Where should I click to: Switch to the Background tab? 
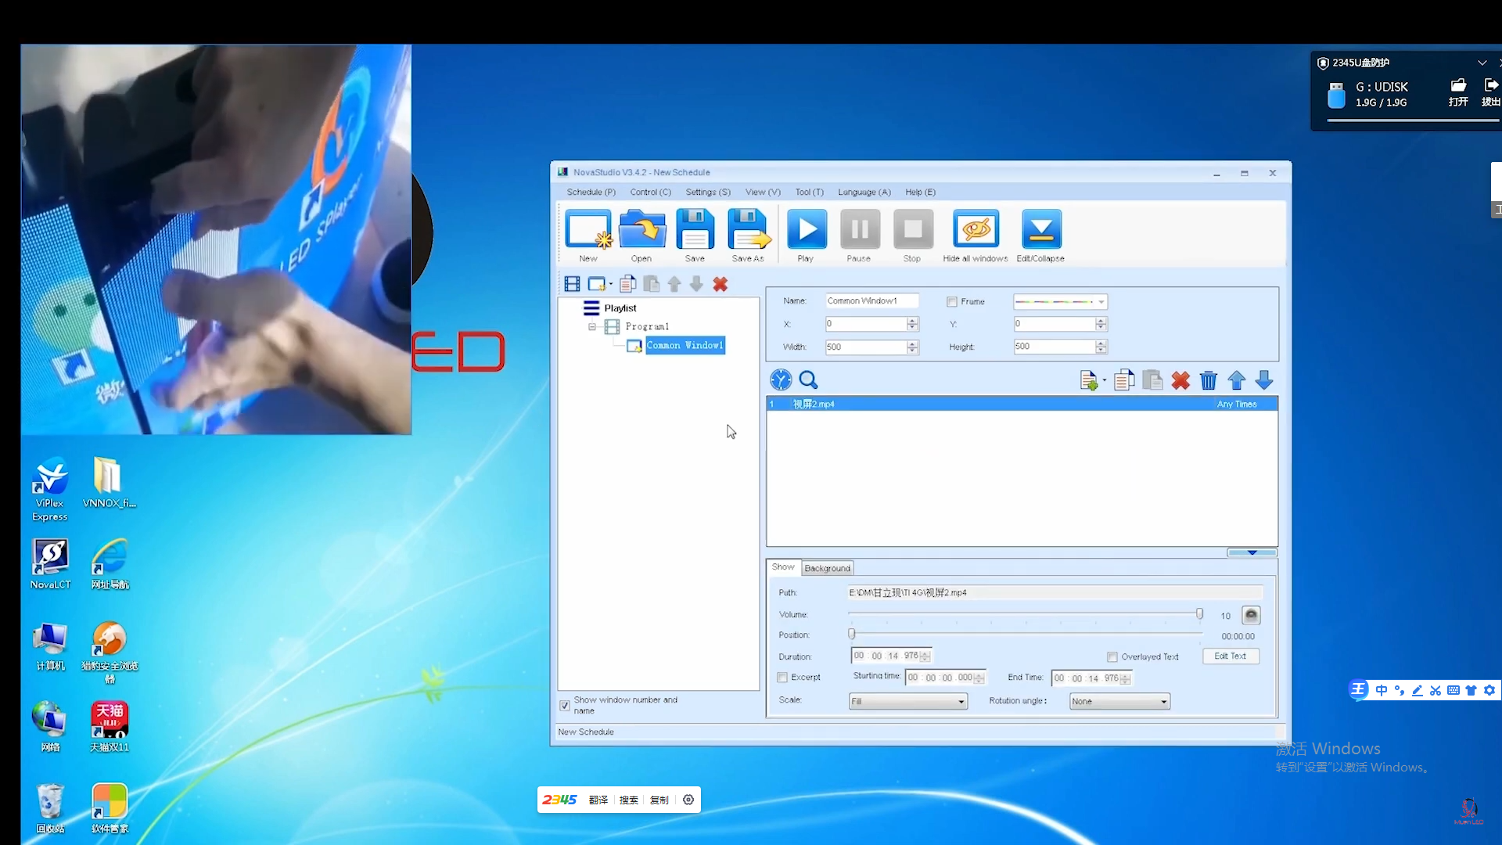(827, 569)
